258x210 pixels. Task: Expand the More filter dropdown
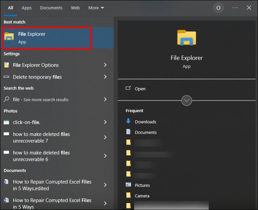point(96,8)
